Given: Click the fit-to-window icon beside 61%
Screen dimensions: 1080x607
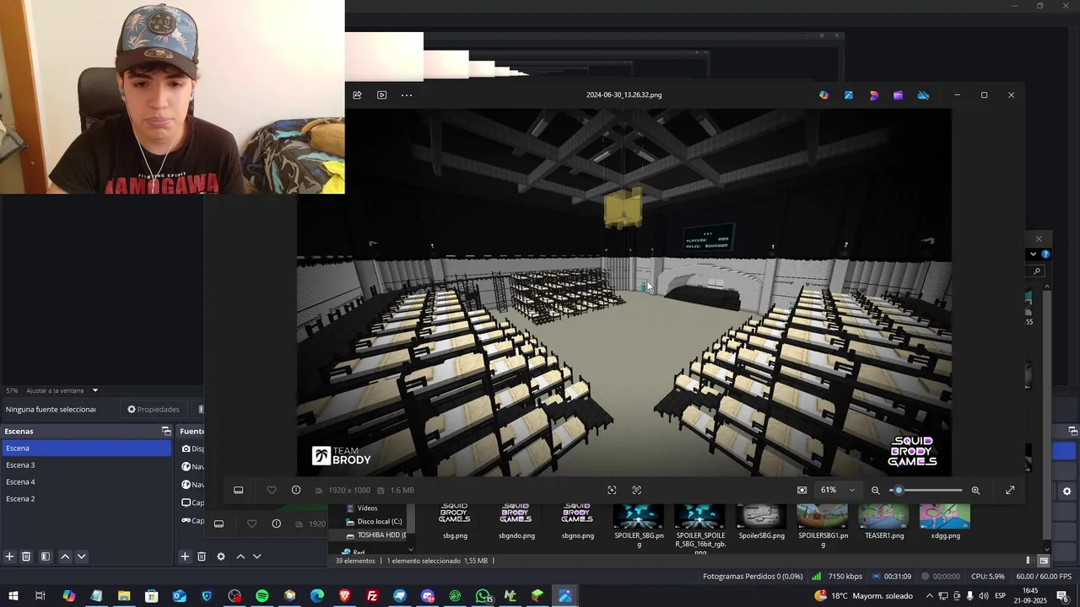Looking at the screenshot, I should click(802, 490).
